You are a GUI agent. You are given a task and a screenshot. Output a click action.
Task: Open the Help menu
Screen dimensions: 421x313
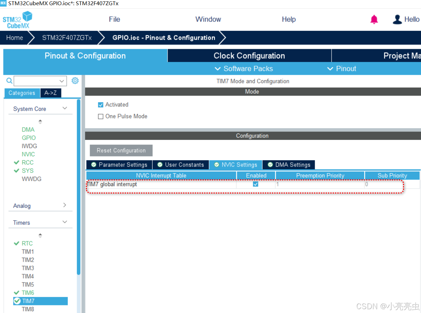pos(289,19)
